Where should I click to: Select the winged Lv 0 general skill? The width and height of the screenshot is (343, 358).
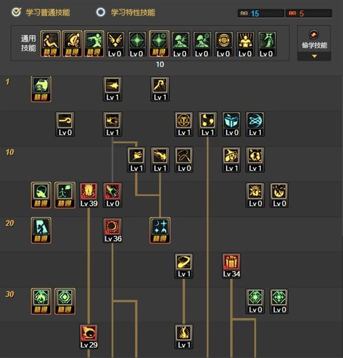click(x=115, y=44)
